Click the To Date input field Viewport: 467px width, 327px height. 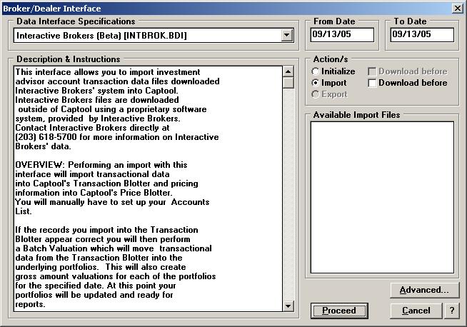tap(422, 34)
